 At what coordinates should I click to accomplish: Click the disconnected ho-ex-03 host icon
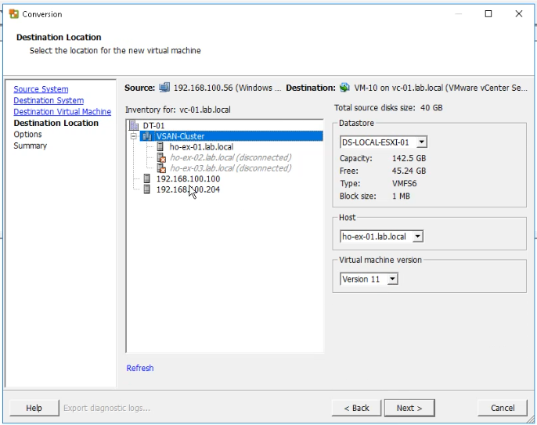[161, 168]
